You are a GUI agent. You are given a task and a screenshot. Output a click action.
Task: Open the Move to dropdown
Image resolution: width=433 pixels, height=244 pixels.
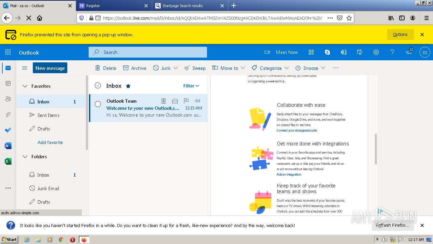228,68
